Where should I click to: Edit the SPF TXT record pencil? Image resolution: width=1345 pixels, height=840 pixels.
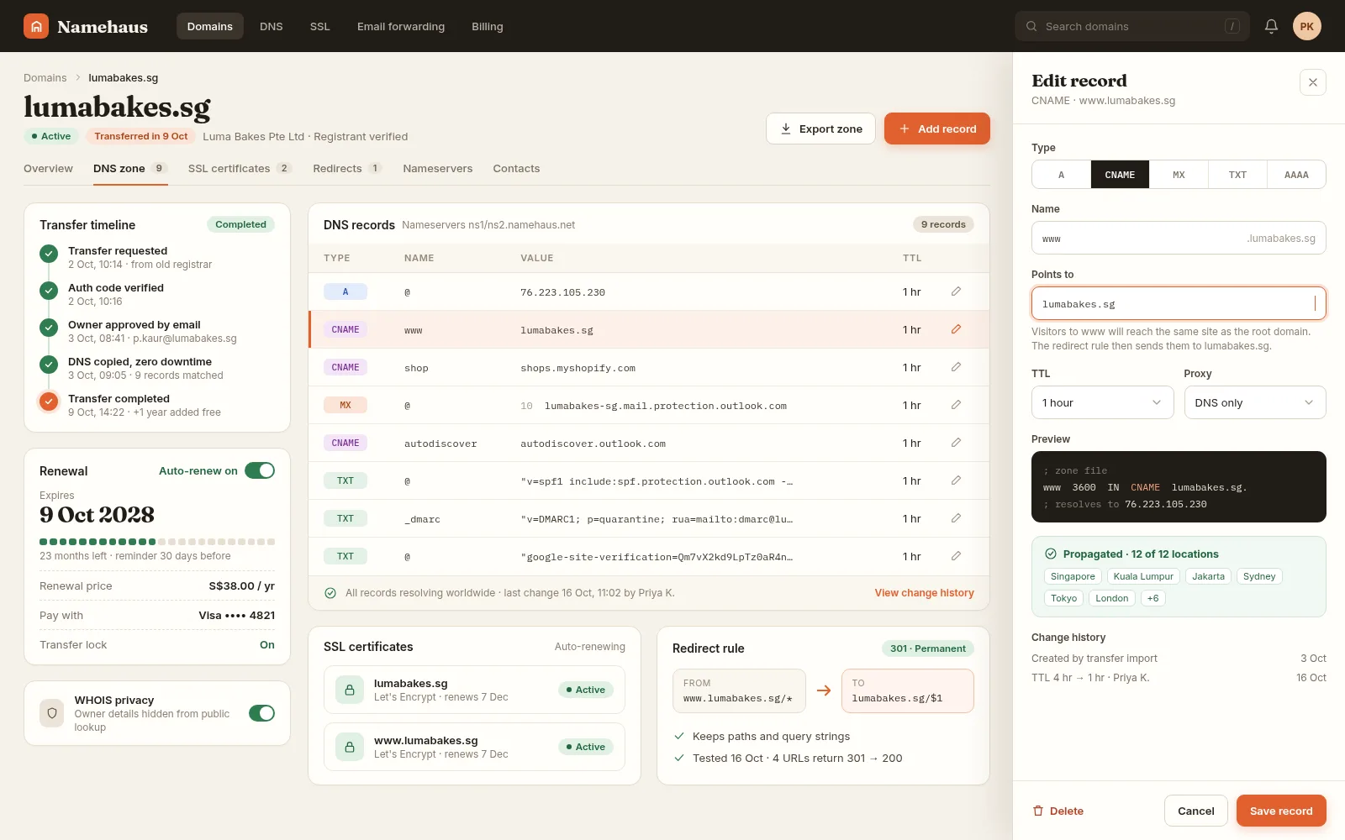(956, 480)
